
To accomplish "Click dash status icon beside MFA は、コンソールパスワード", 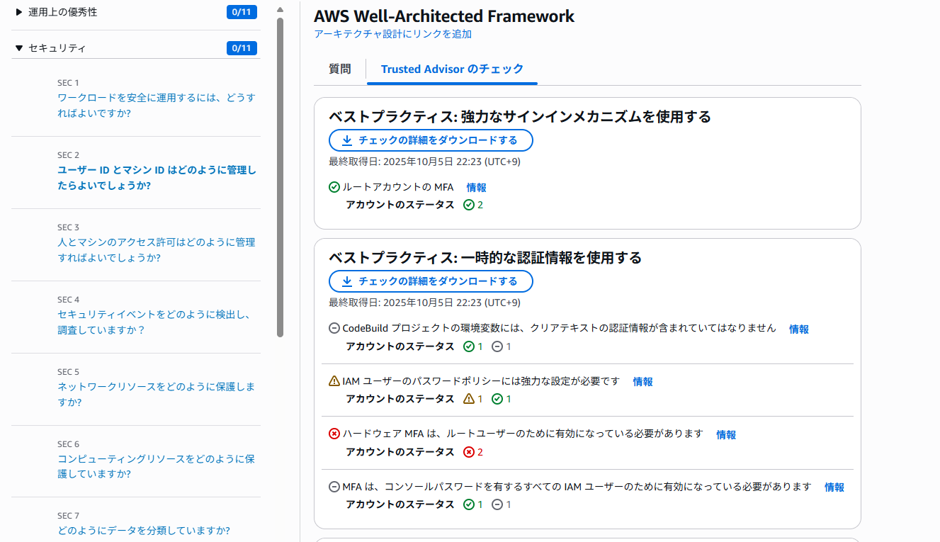I will [334, 487].
